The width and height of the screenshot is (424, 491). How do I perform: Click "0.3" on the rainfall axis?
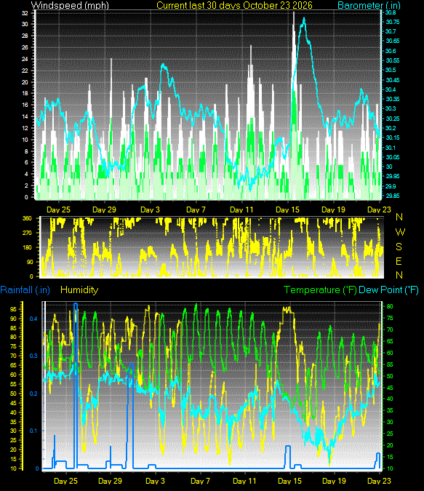(33, 356)
